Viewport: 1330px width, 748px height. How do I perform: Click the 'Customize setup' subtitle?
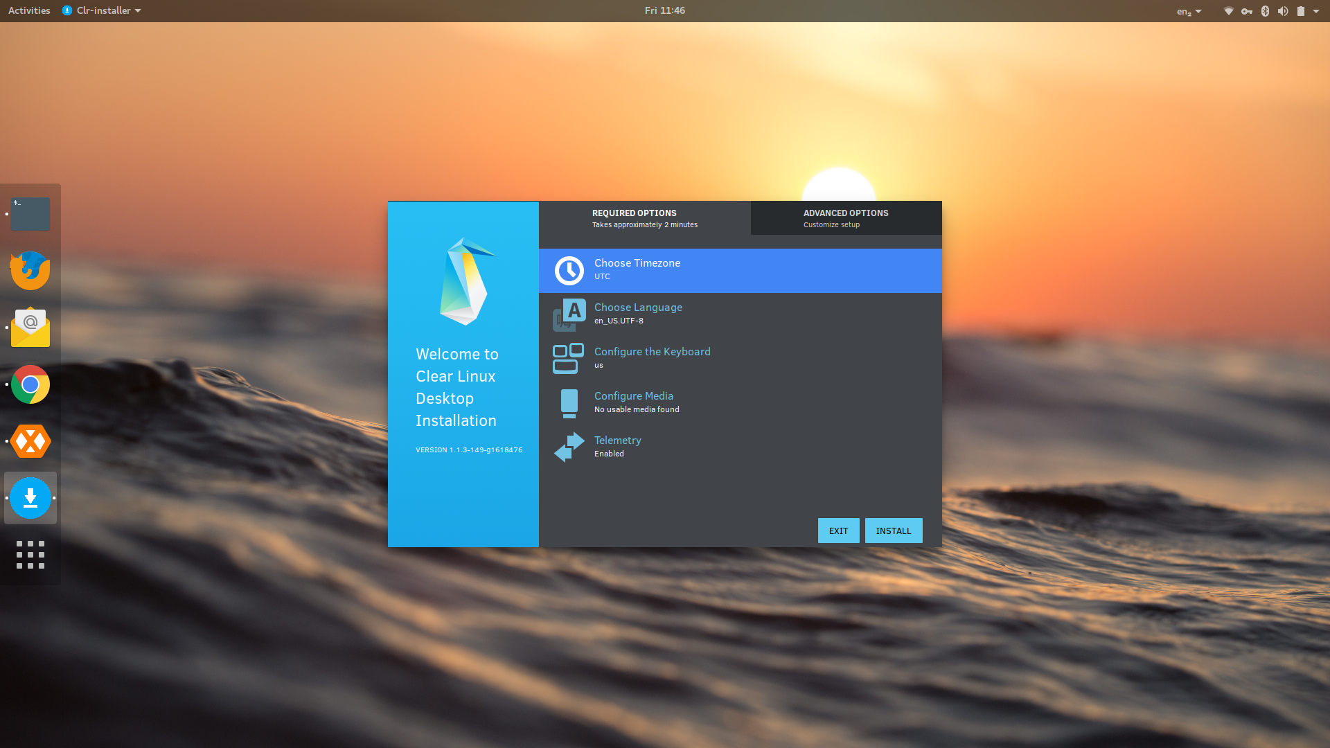(831, 224)
